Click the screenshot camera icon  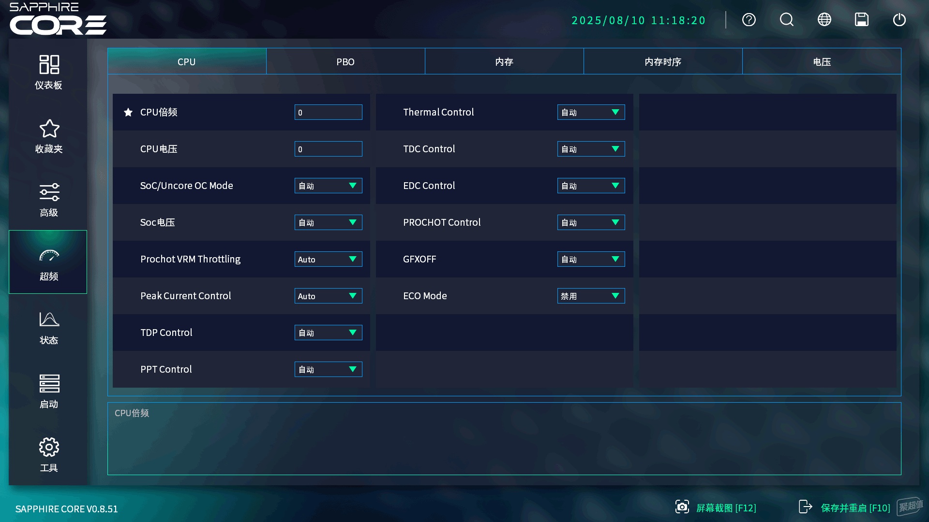tap(682, 507)
